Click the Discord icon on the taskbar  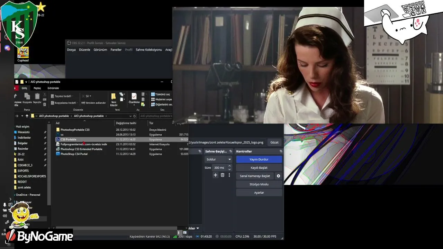pyautogui.click(x=7, y=48)
